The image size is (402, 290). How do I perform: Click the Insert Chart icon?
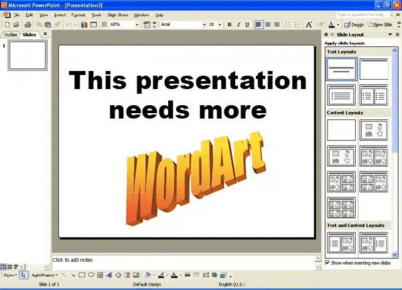[x=84, y=25]
